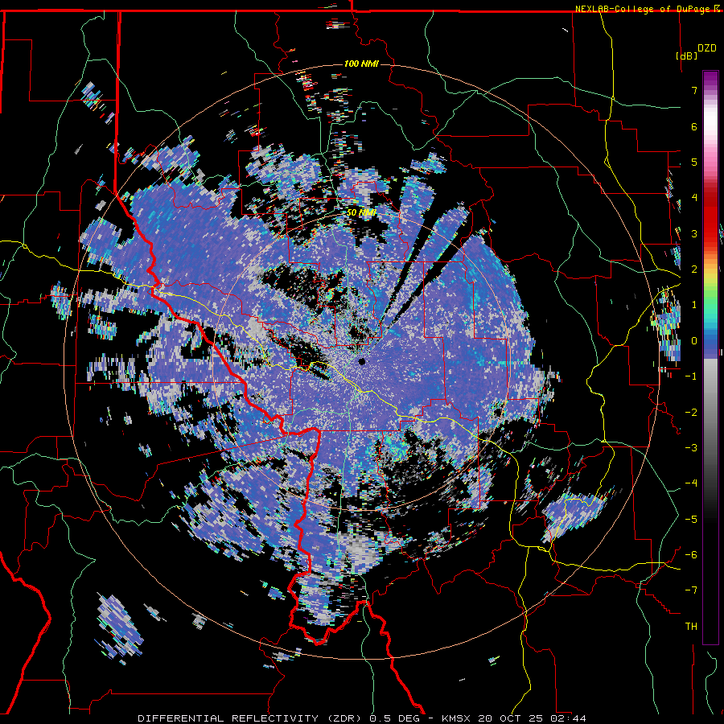Screen dimensions: 724x724
Task: Click the "50 NMI" range ring label
Action: click(361, 212)
